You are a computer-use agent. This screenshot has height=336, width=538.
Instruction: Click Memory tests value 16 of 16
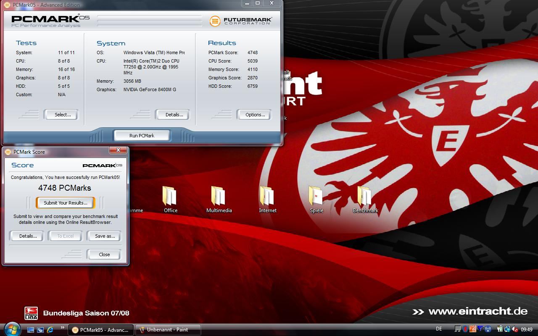[x=66, y=69]
